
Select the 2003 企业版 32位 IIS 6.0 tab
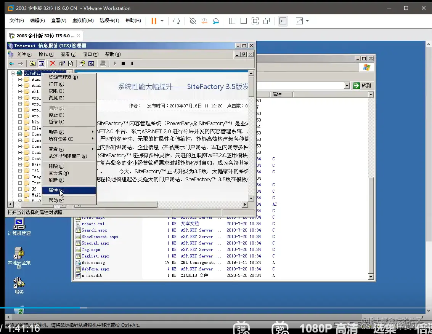pos(45,36)
